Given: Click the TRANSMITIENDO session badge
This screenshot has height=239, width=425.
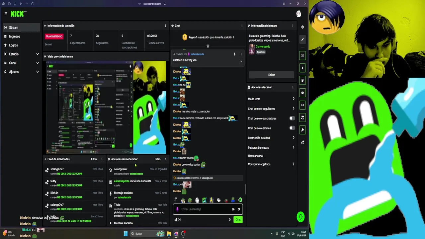Looking at the screenshot, I should [x=54, y=36].
